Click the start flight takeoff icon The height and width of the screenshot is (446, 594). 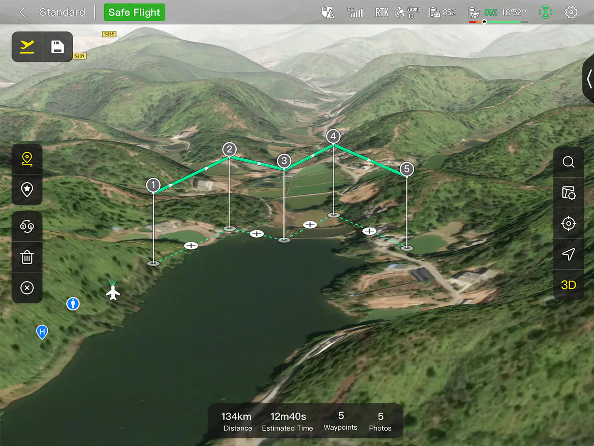[x=27, y=47]
